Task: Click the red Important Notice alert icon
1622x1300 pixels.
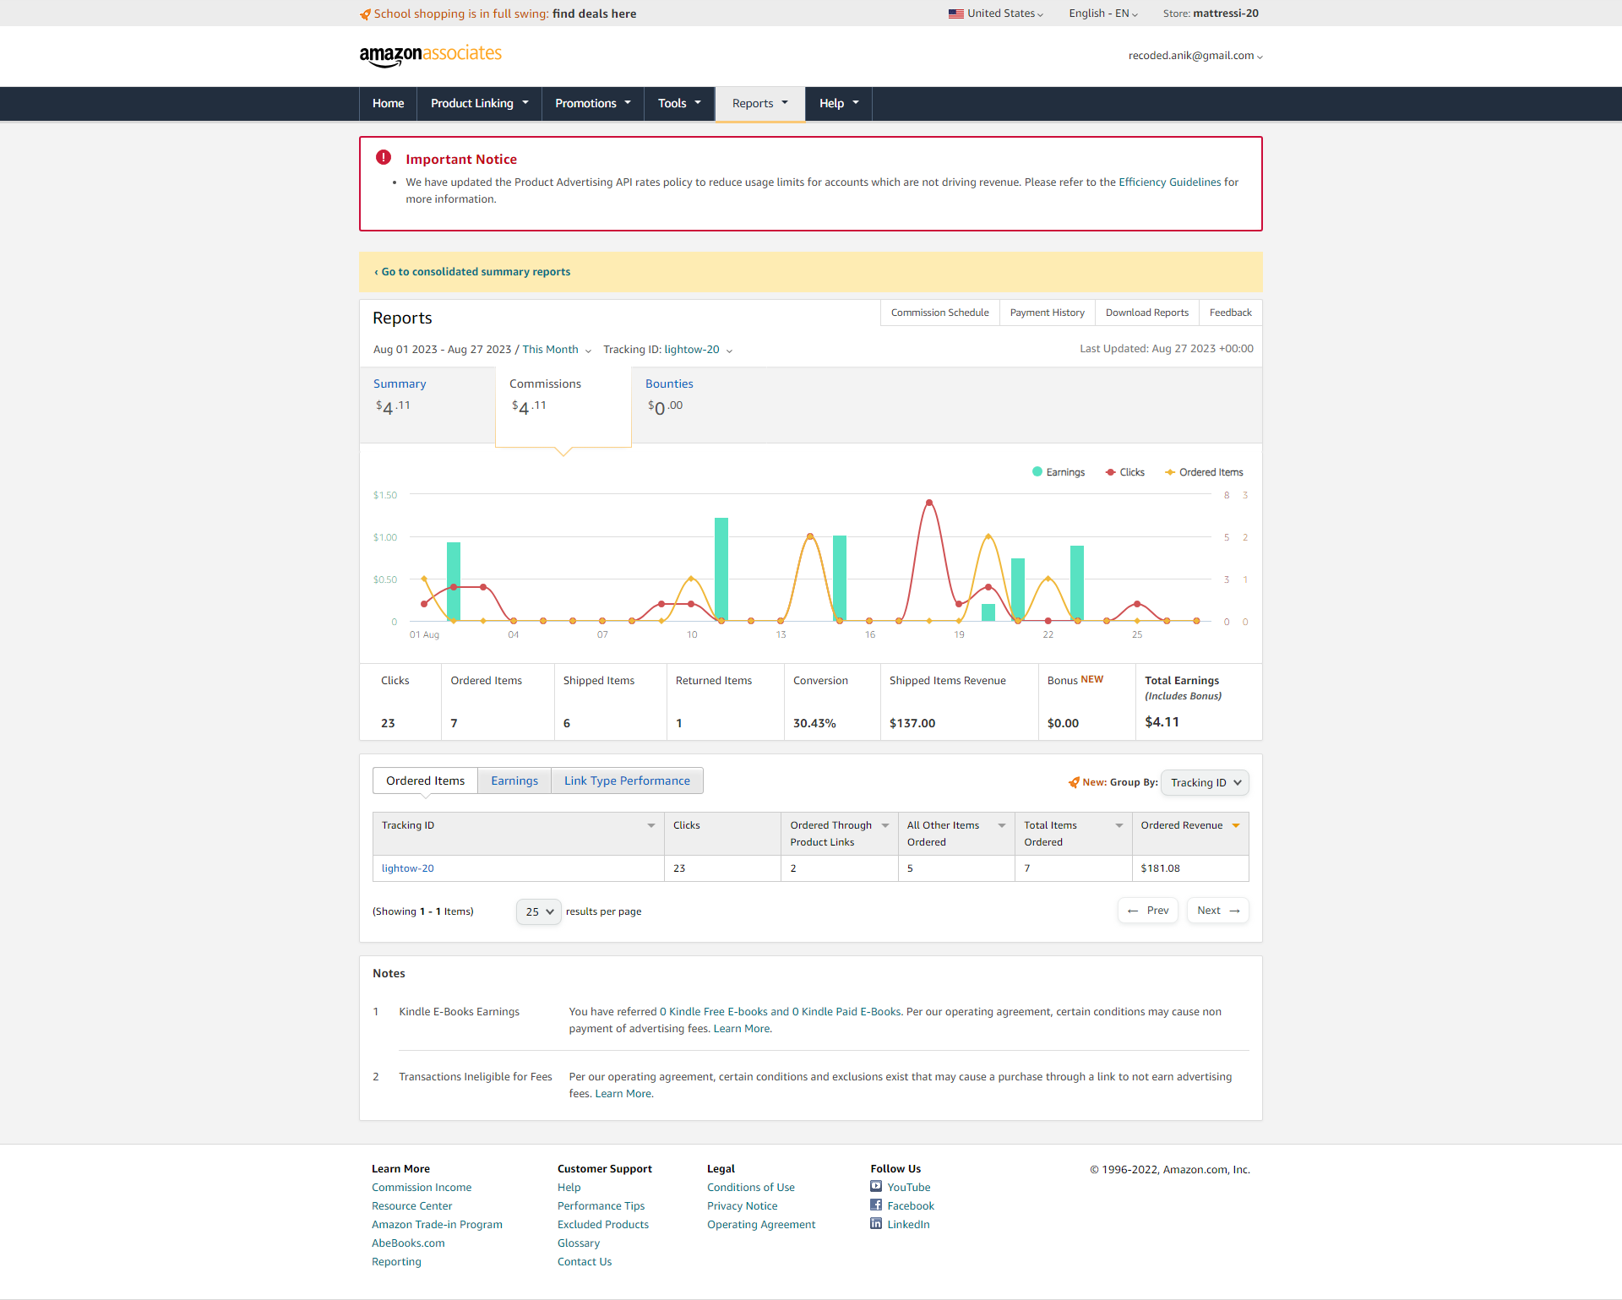Action: click(x=384, y=157)
